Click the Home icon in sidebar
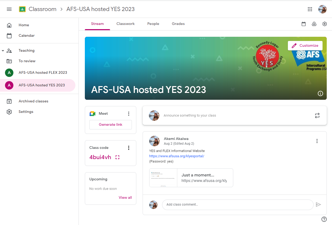The width and height of the screenshot is (332, 225). point(9,25)
